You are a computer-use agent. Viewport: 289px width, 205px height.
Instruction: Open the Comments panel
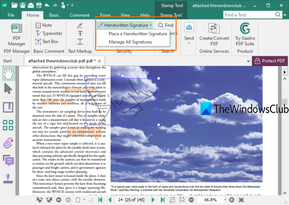[x=8, y=160]
